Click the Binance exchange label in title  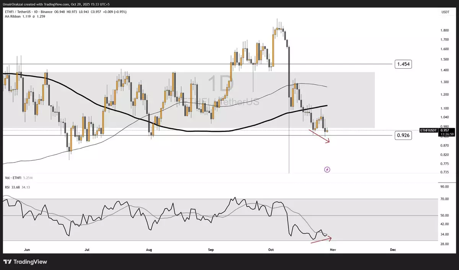[x=47, y=12]
